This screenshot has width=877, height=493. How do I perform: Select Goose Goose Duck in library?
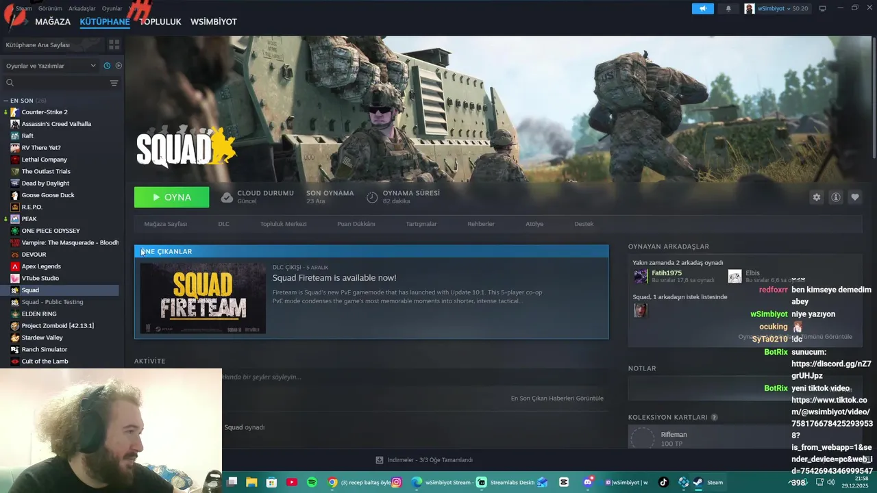coord(48,195)
